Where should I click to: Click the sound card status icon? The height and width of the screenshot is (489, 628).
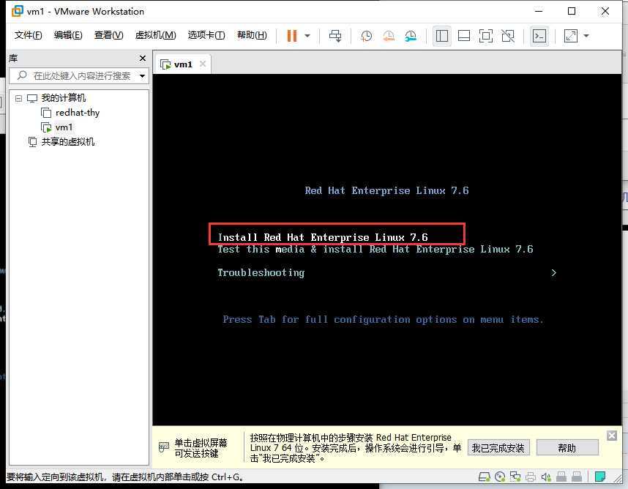pos(546,477)
